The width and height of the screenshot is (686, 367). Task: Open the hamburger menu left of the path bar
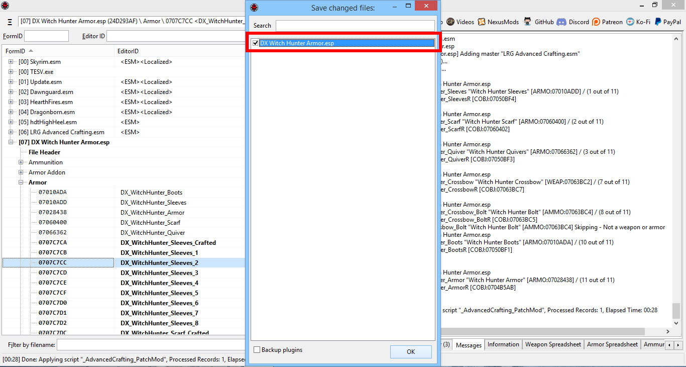pyautogui.click(x=10, y=22)
